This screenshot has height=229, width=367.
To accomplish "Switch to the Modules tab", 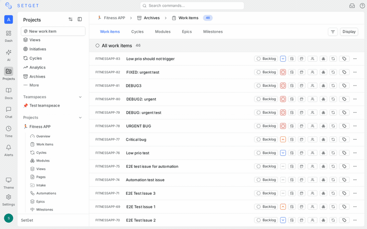I will coord(163,32).
